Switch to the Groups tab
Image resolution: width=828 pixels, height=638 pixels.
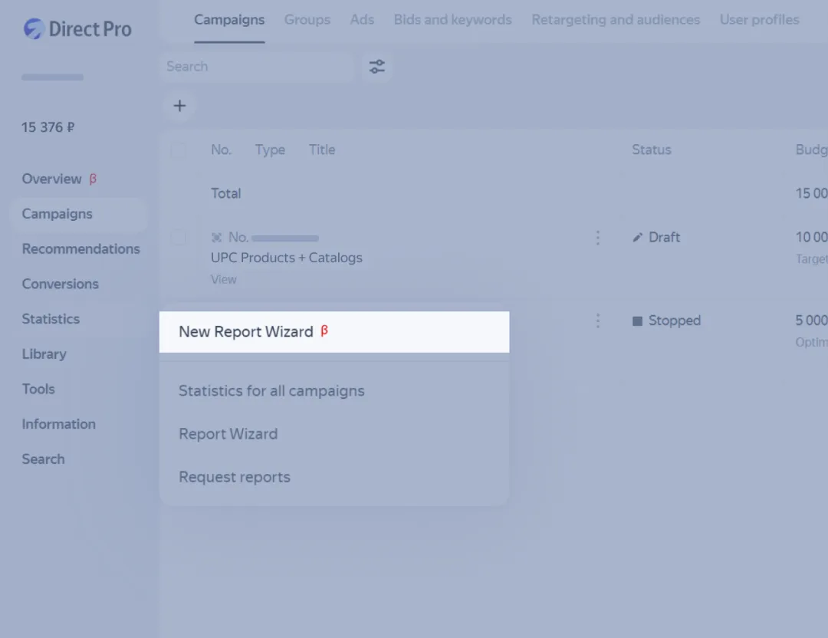(x=307, y=19)
